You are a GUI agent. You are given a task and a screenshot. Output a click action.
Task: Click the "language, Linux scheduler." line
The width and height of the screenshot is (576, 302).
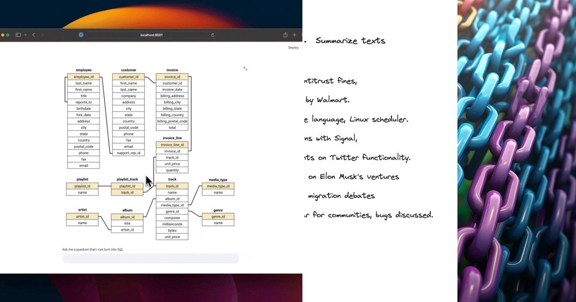360,119
